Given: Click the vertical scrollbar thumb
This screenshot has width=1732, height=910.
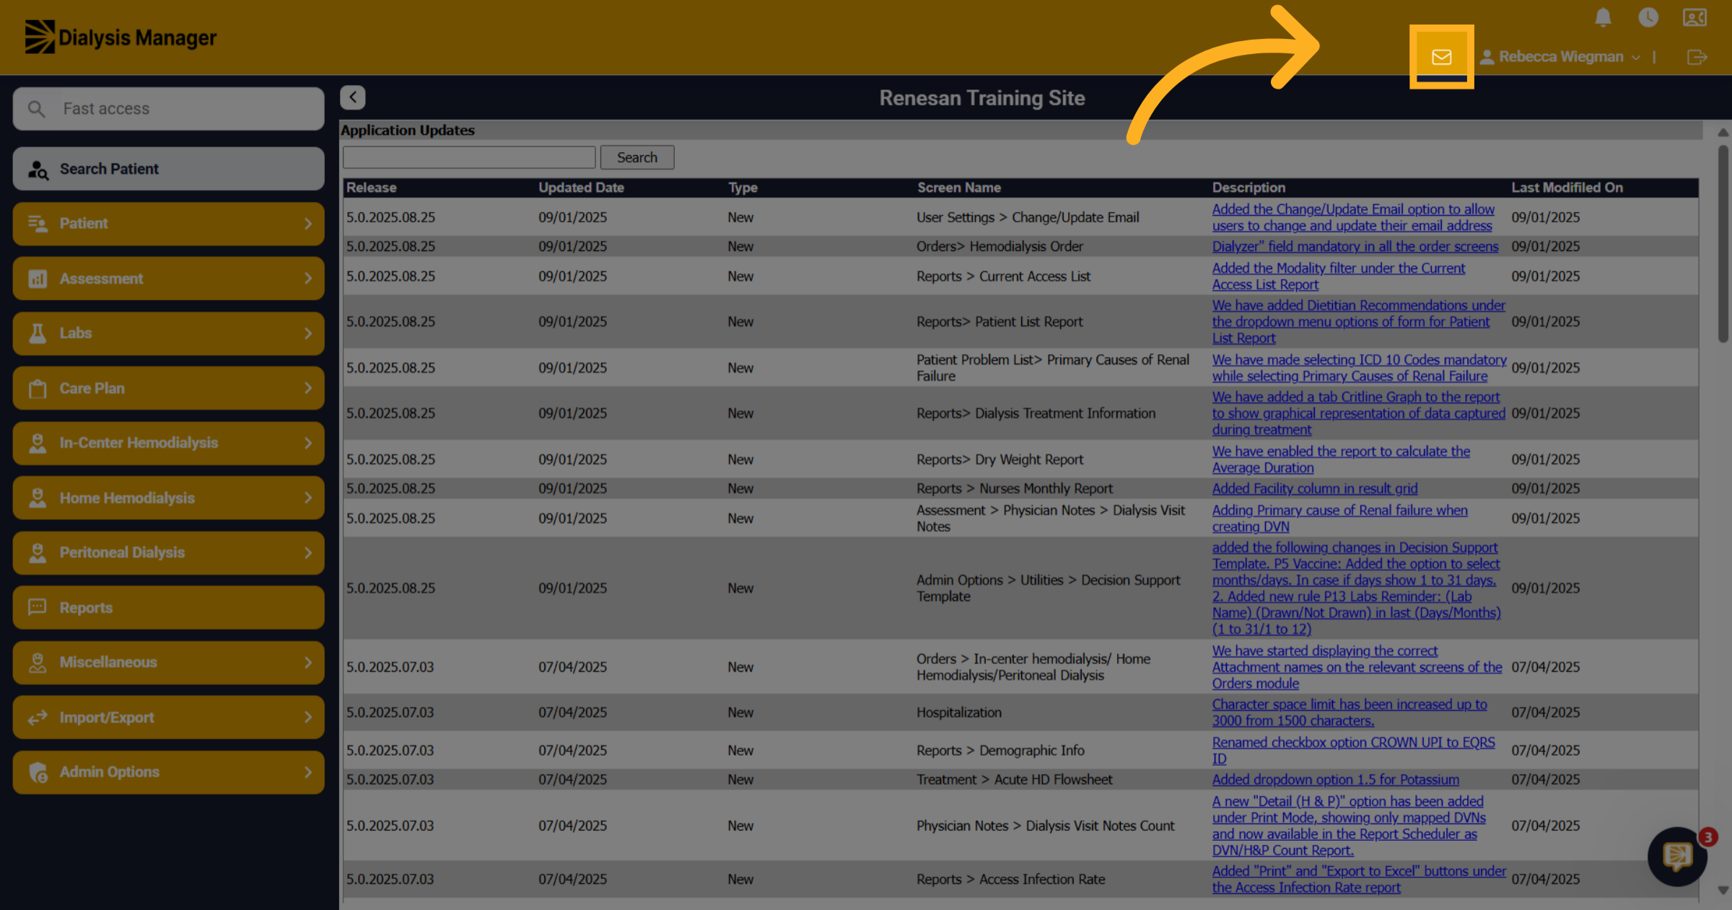Looking at the screenshot, I should 1723,244.
